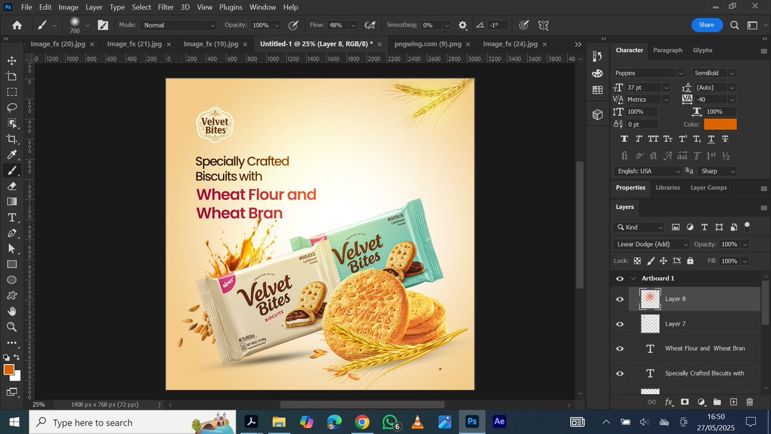Open Google Chrome from taskbar
The height and width of the screenshot is (434, 771).
pyautogui.click(x=362, y=422)
